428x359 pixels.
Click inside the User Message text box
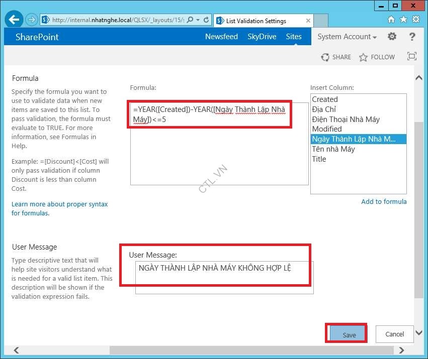click(x=224, y=279)
